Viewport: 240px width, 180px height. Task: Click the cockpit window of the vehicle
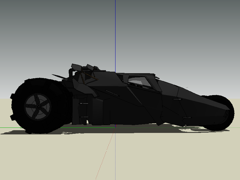click(139, 81)
